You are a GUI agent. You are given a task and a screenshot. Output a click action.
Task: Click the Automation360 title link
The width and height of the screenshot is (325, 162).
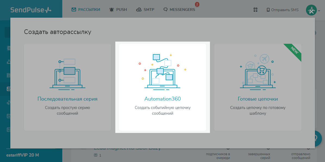[162, 99]
